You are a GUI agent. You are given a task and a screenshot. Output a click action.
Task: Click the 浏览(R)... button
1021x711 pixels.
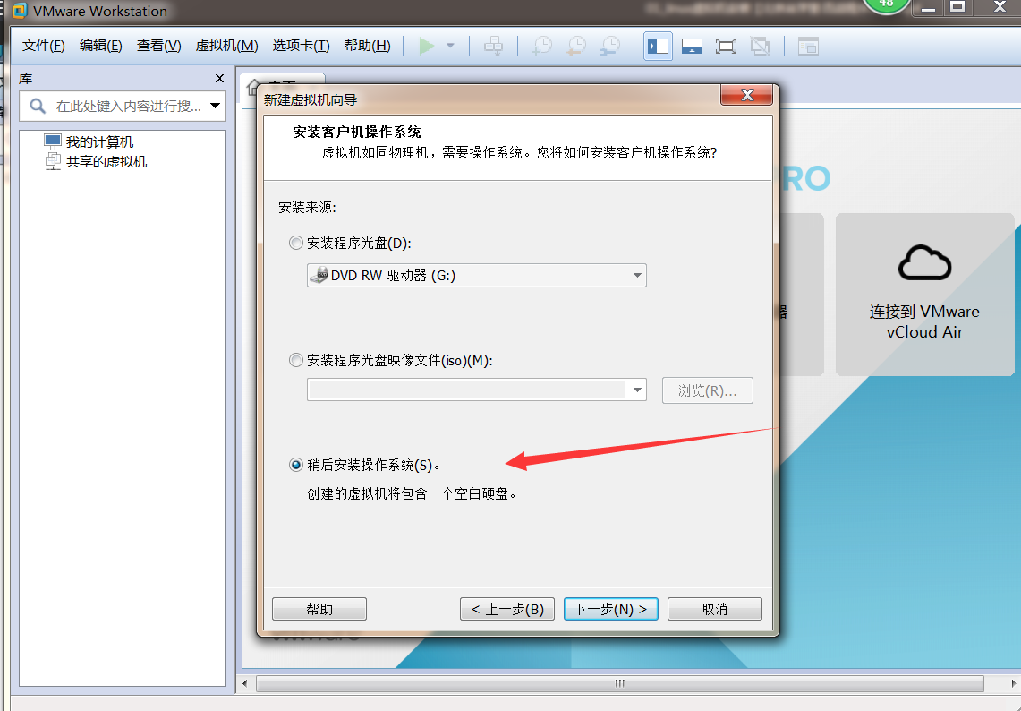coord(707,390)
